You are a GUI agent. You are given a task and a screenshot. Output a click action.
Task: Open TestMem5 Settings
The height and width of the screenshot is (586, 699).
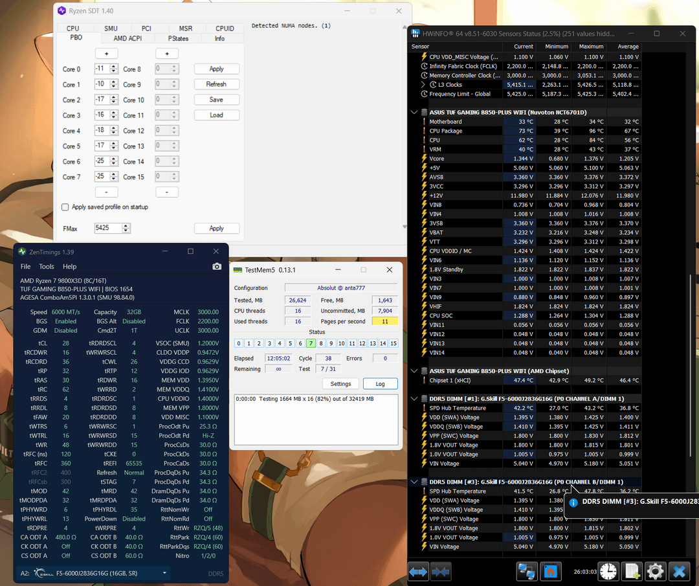[340, 383]
